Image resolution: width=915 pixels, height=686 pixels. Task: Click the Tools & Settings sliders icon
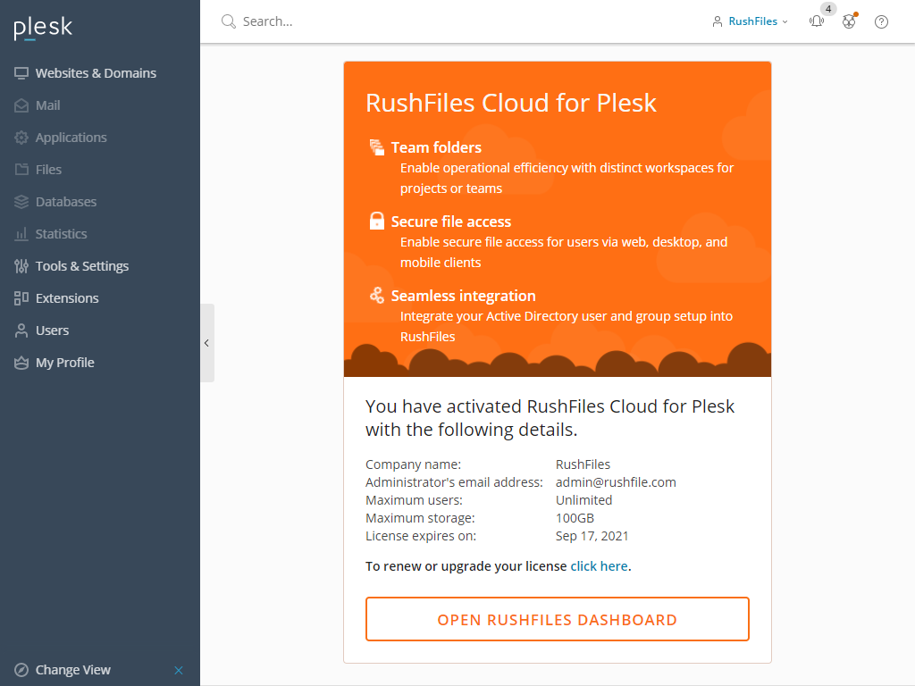[x=21, y=266]
